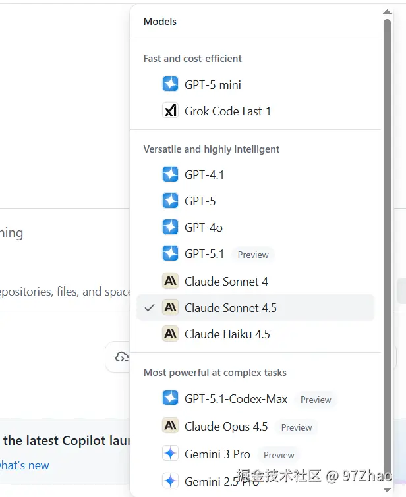The width and height of the screenshot is (406, 497).
Task: Click the GPT-5.1-Codex-Max model icon
Action: [x=170, y=398]
